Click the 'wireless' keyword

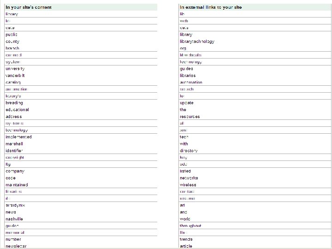coord(188,185)
